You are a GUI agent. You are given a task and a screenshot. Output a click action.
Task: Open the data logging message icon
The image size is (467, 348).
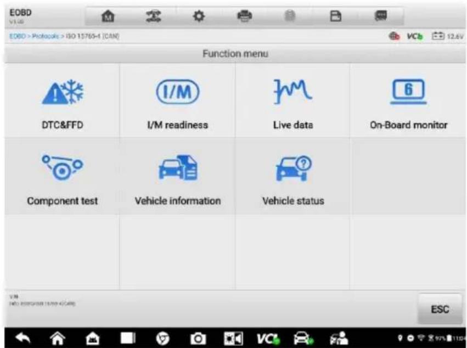click(x=381, y=16)
